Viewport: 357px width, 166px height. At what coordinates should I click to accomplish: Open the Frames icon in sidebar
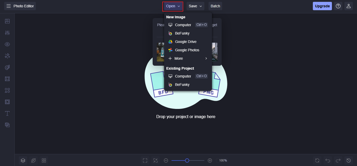point(7,79)
